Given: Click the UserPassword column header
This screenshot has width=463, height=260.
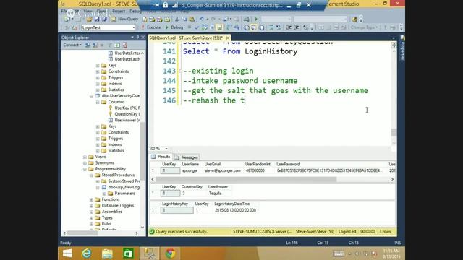Looking at the screenshot, I should (x=288, y=164).
